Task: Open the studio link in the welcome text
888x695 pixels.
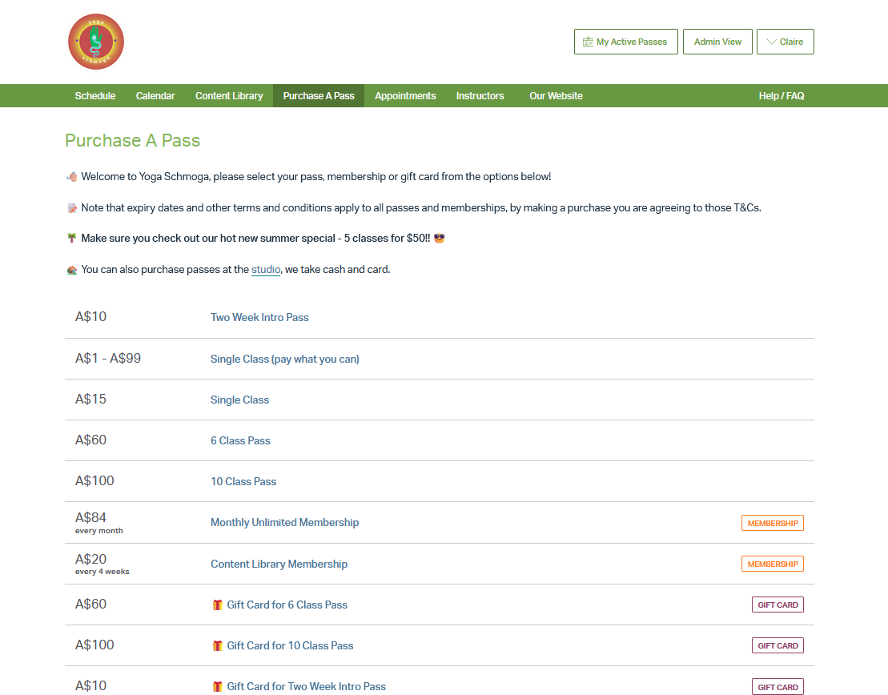Action: [x=265, y=269]
